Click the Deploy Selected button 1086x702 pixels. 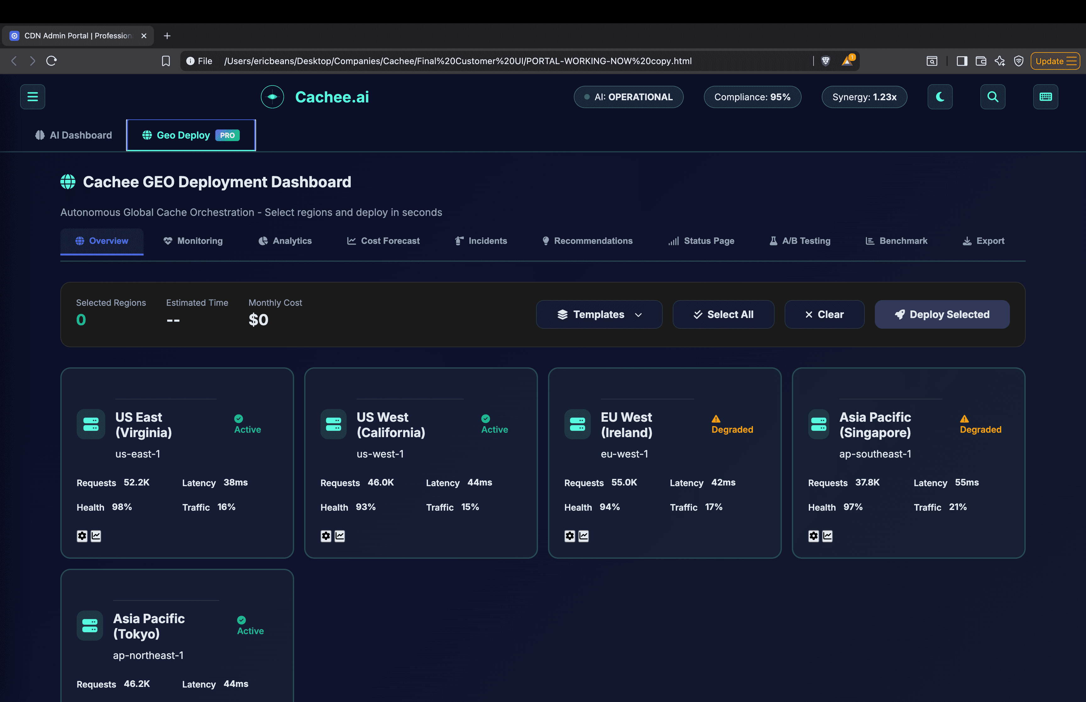942,315
